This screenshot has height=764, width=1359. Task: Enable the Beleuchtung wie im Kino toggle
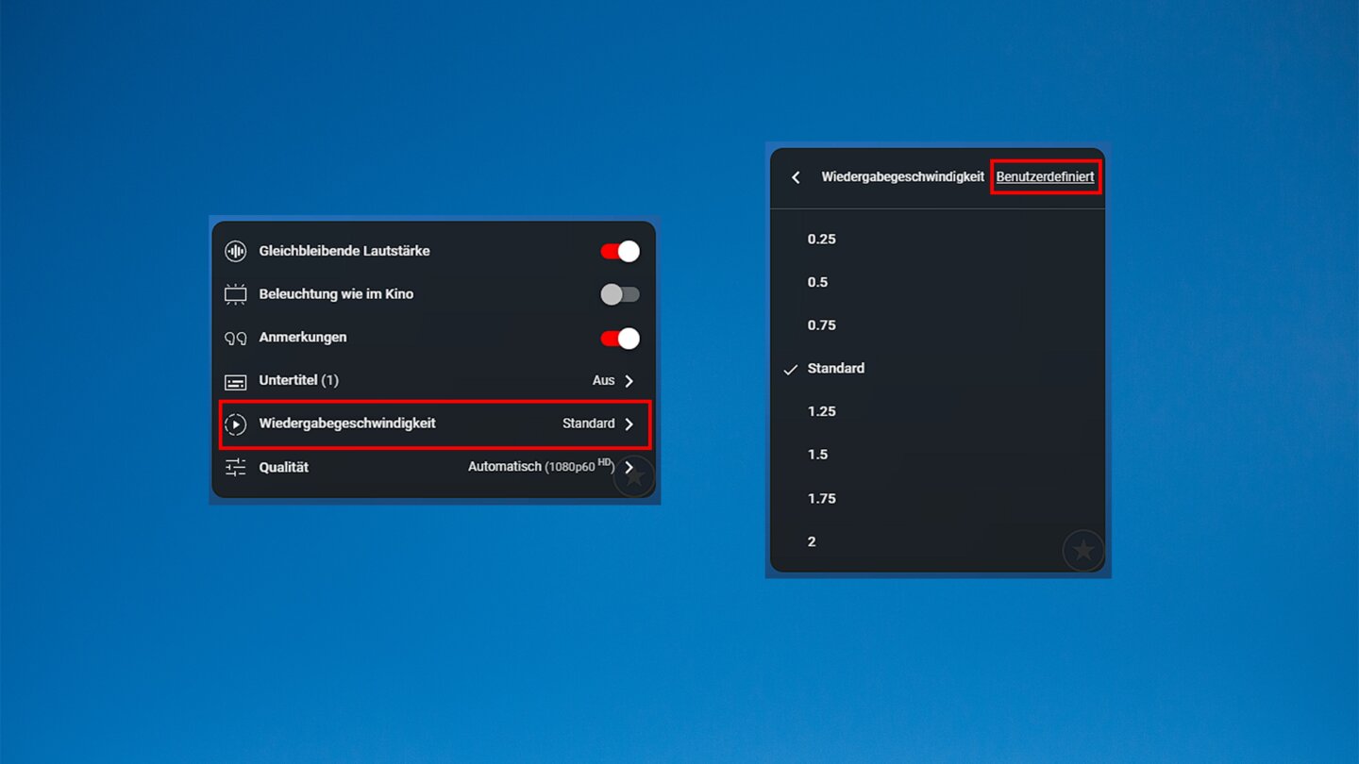pyautogui.click(x=620, y=294)
